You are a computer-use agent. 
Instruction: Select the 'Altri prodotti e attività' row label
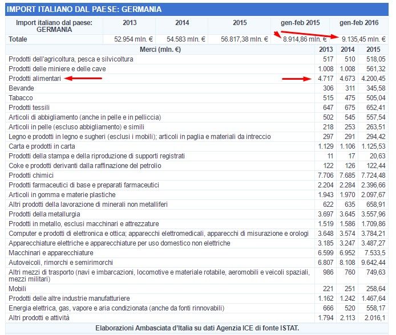[x=39, y=318]
